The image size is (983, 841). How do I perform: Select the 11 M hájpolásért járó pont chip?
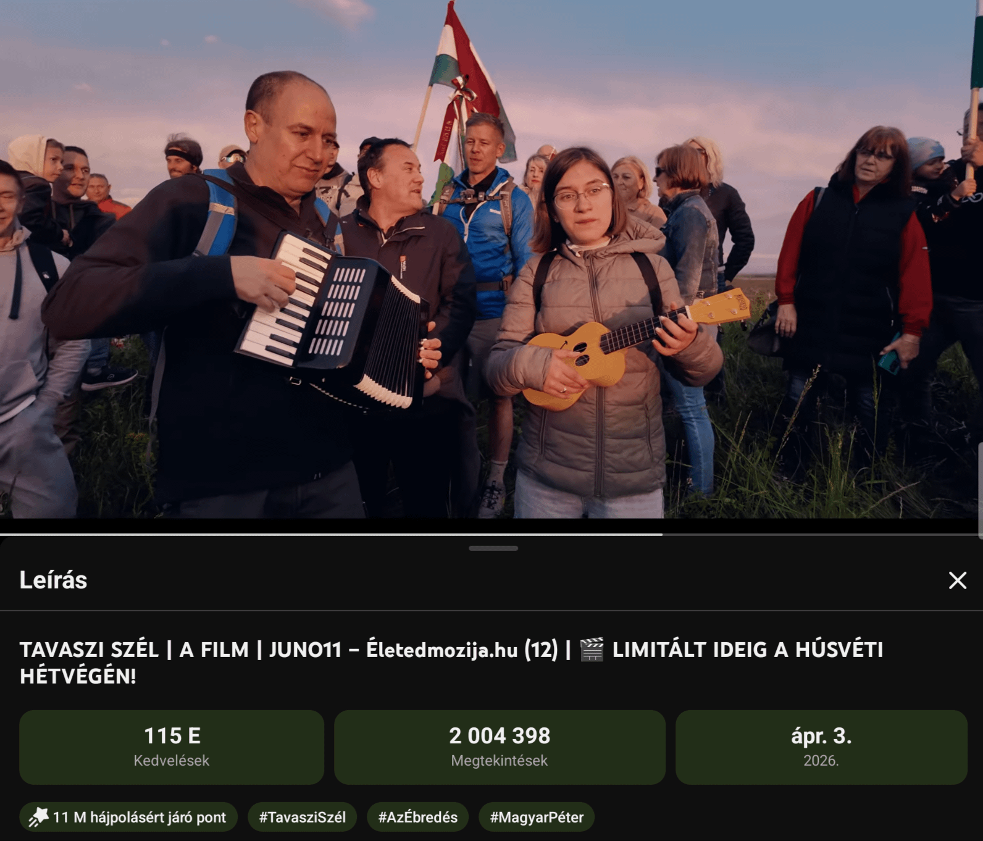pyautogui.click(x=128, y=817)
